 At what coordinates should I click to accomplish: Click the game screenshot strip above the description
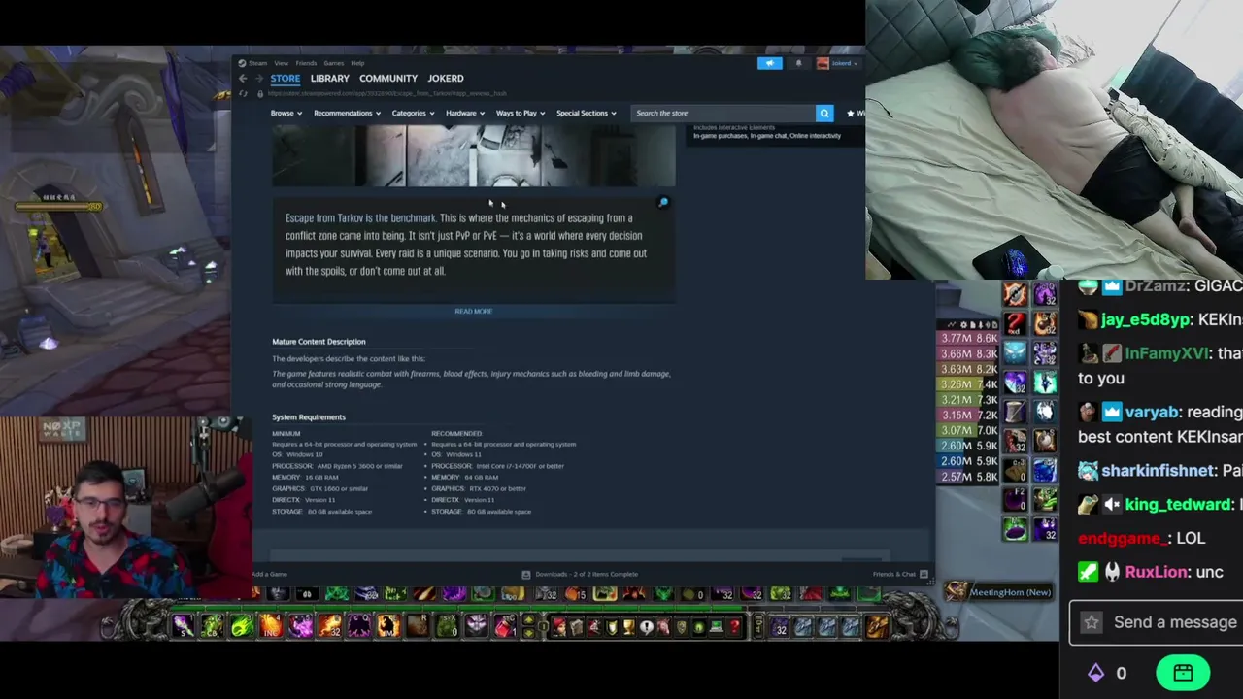coord(474,155)
